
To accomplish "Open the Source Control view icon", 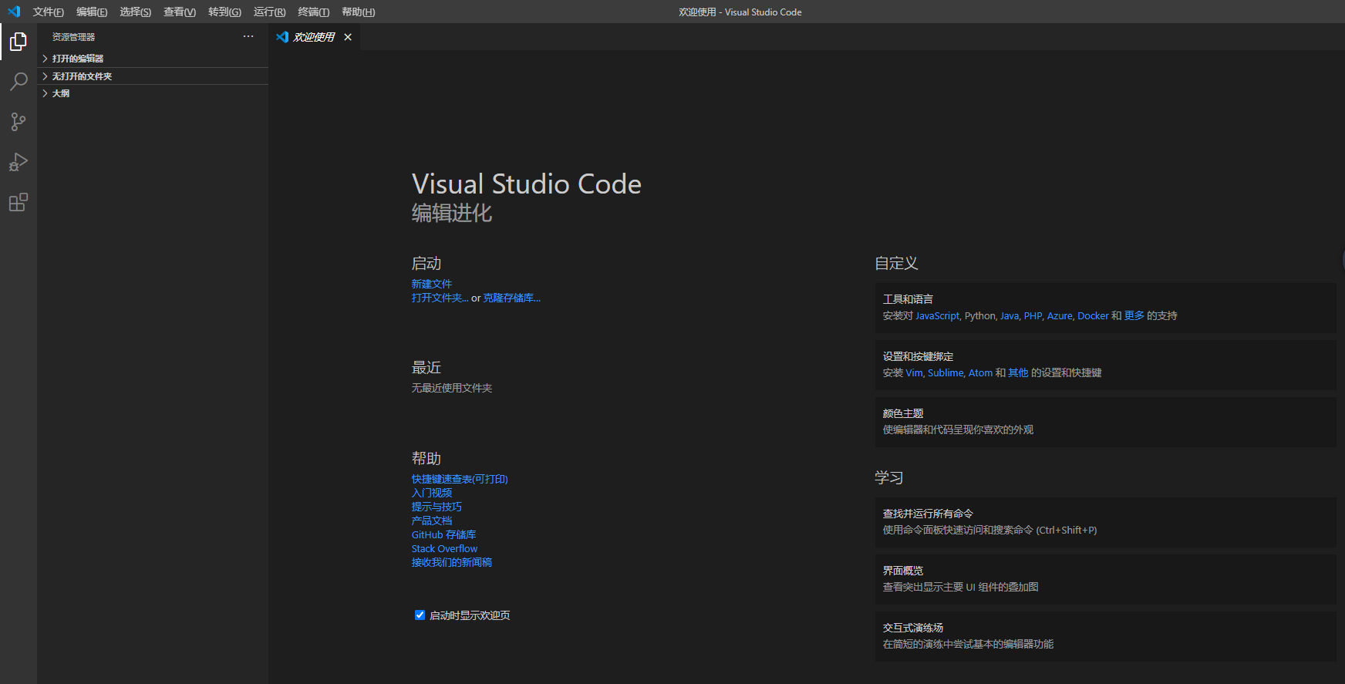I will pos(19,122).
